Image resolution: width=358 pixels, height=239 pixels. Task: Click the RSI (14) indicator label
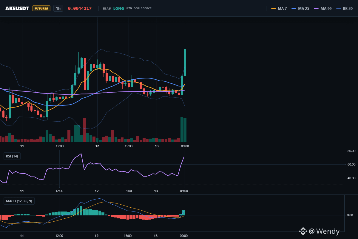(12, 156)
